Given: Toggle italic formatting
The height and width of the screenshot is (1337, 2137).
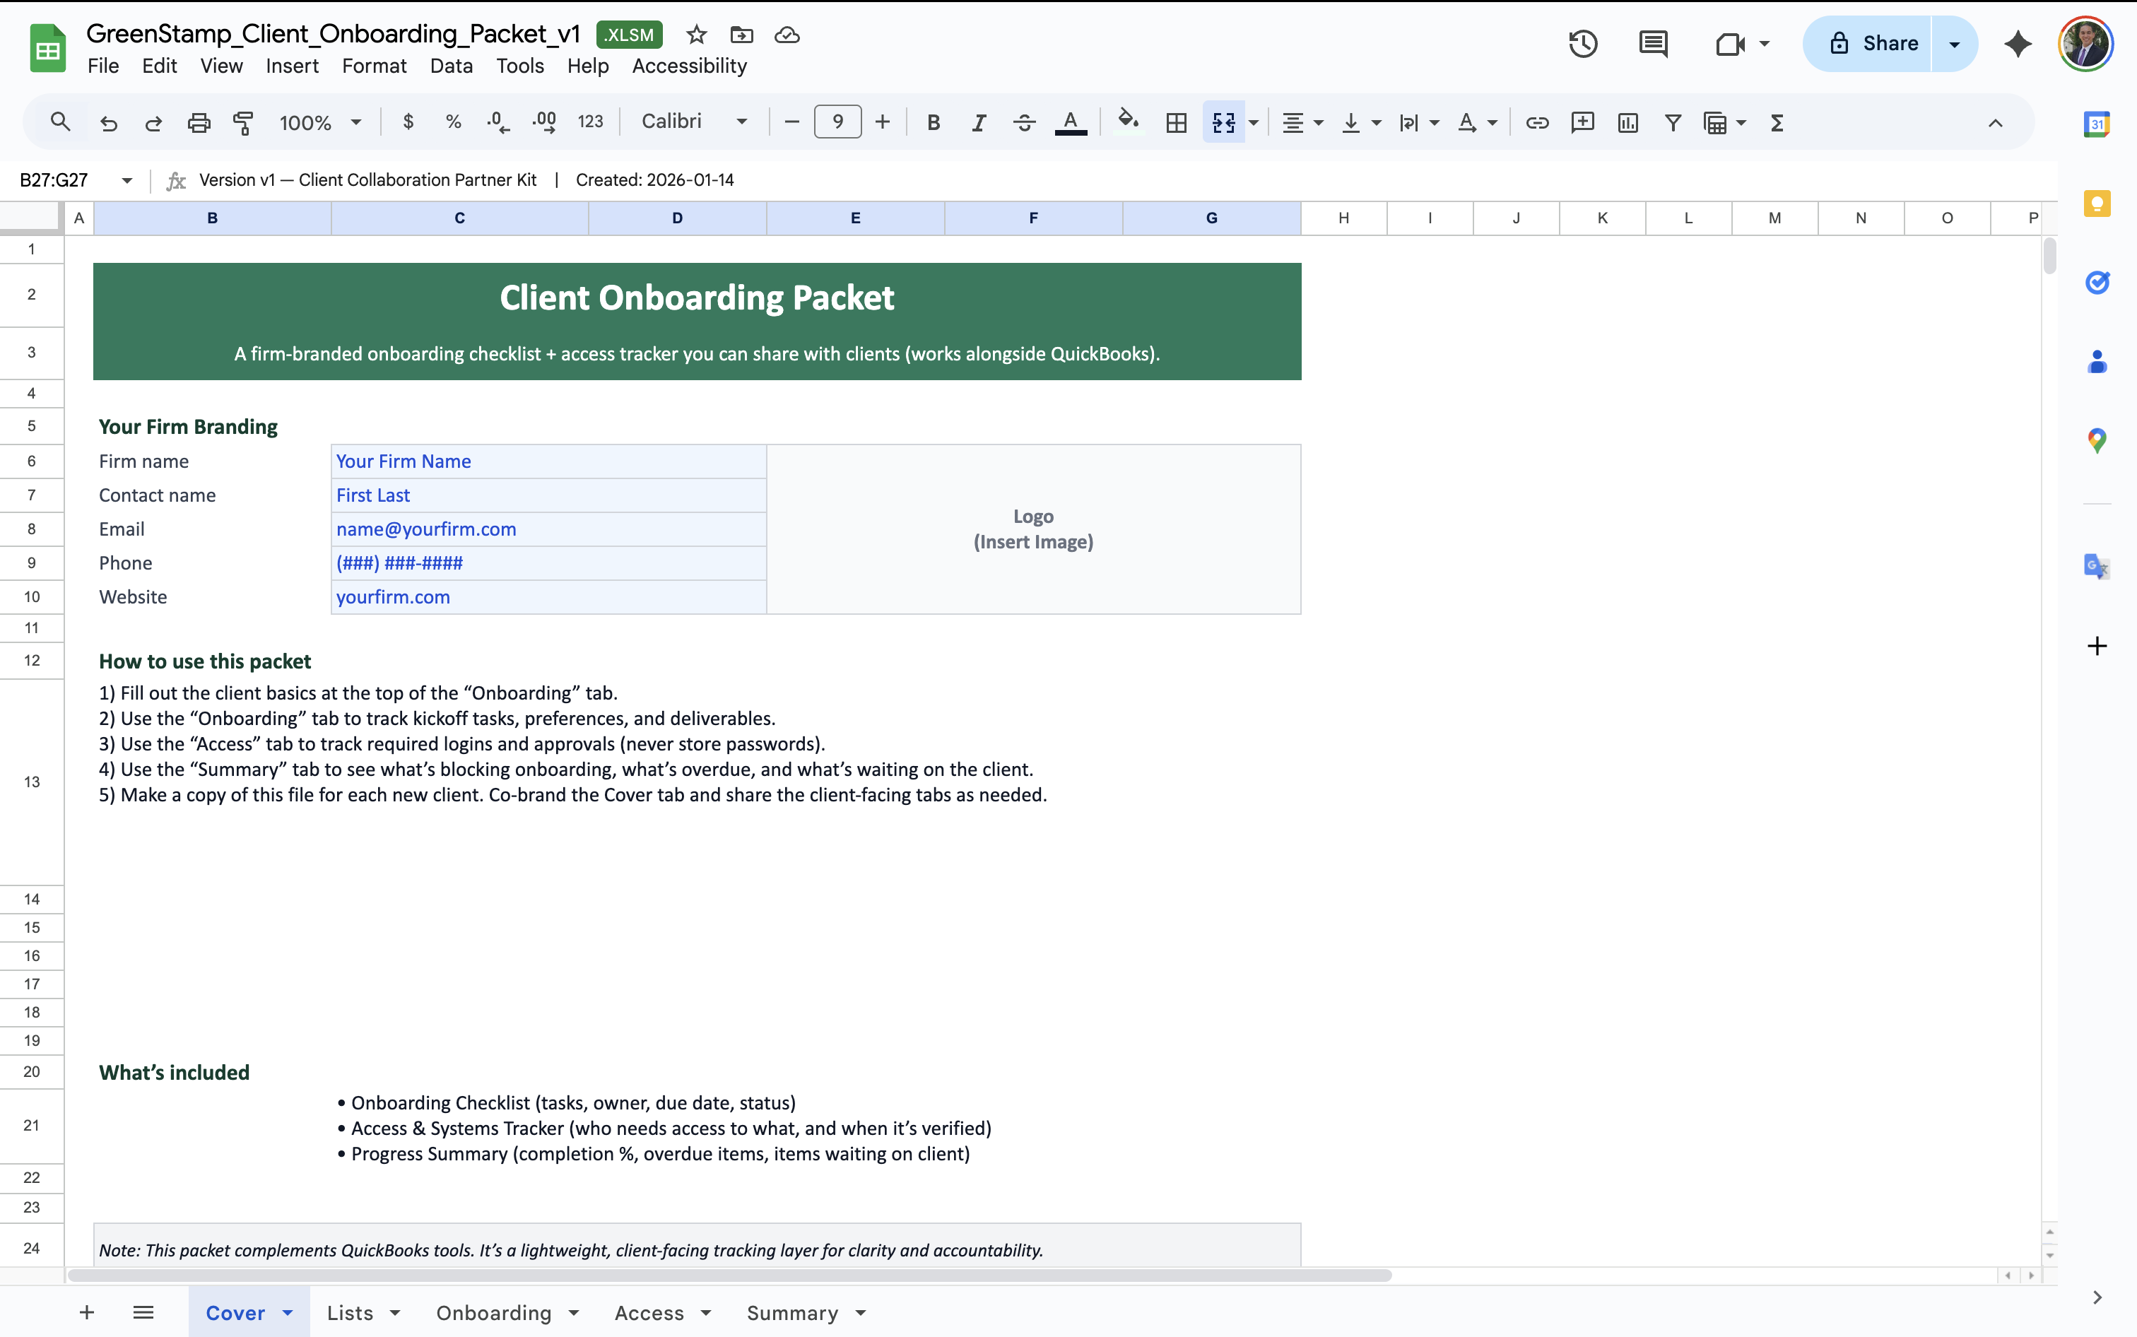Looking at the screenshot, I should 978,122.
